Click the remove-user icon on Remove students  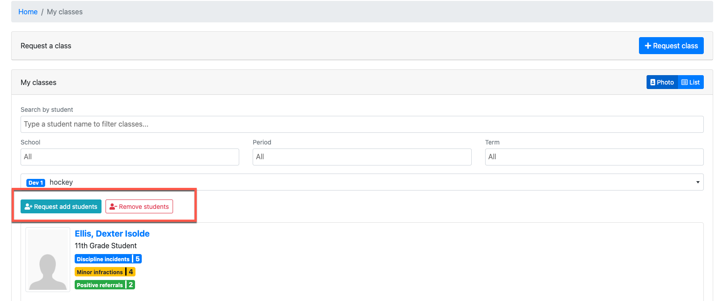tap(113, 207)
